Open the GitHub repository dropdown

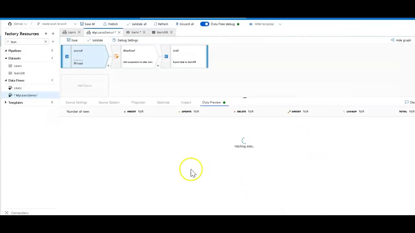click(x=18, y=24)
